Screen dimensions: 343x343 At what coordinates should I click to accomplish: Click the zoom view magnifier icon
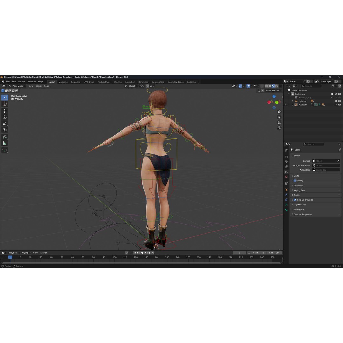(279, 112)
